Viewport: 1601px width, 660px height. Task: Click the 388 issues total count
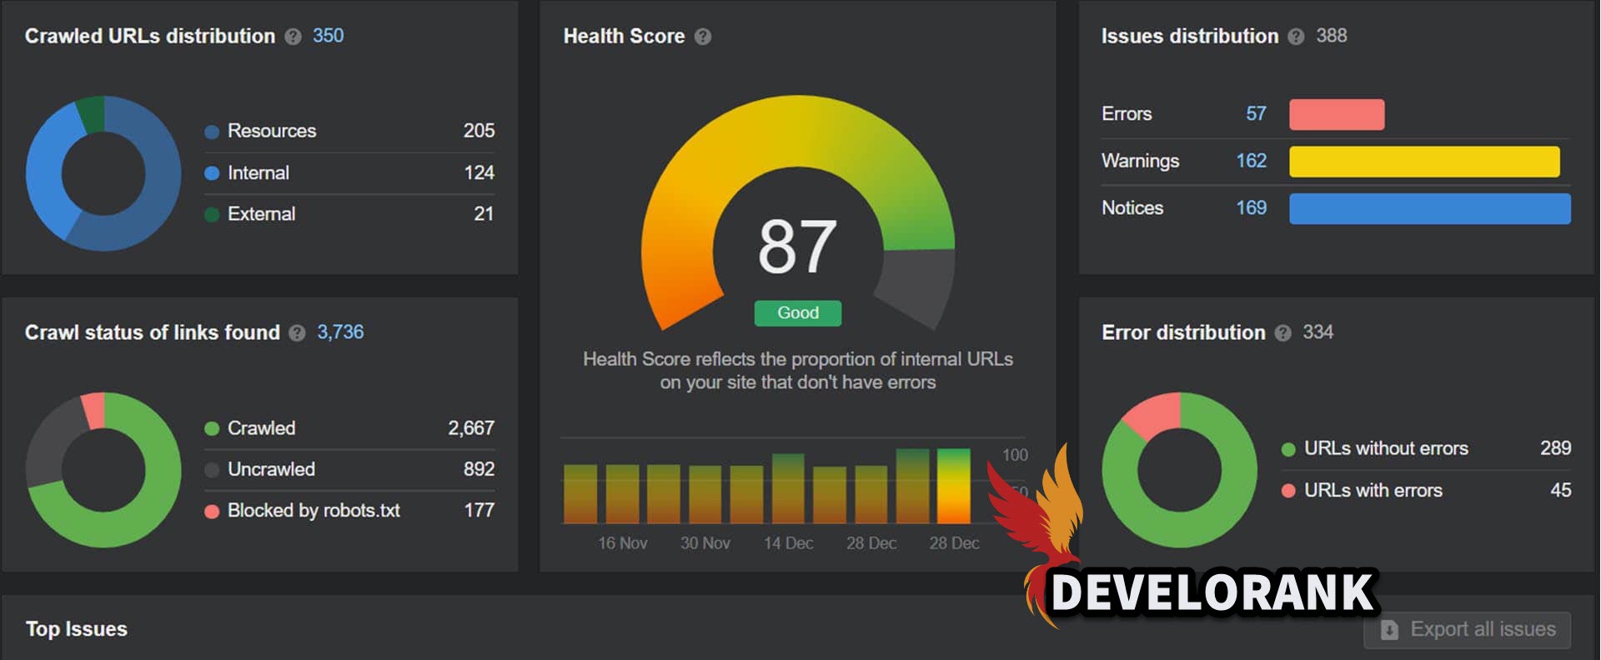(1332, 36)
